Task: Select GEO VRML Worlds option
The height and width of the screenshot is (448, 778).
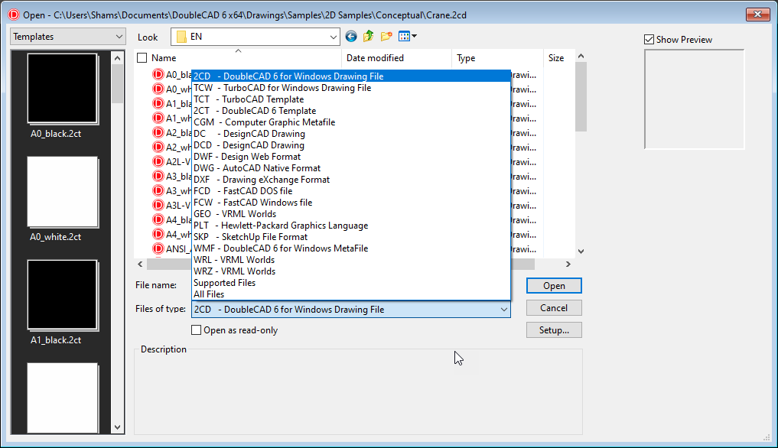Action: tap(351, 213)
